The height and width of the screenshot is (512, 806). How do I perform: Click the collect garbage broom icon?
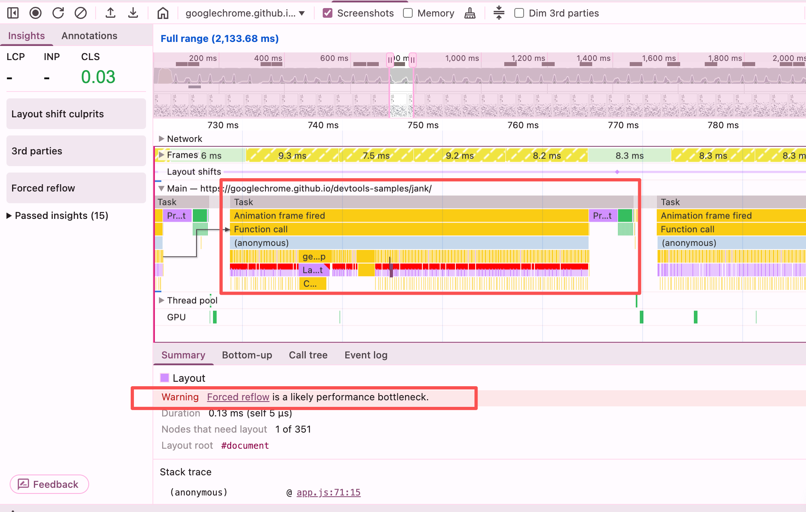pyautogui.click(x=470, y=13)
